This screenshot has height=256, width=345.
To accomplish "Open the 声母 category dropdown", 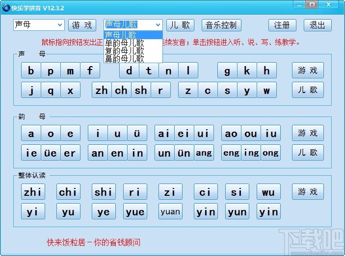I will click(39, 25).
